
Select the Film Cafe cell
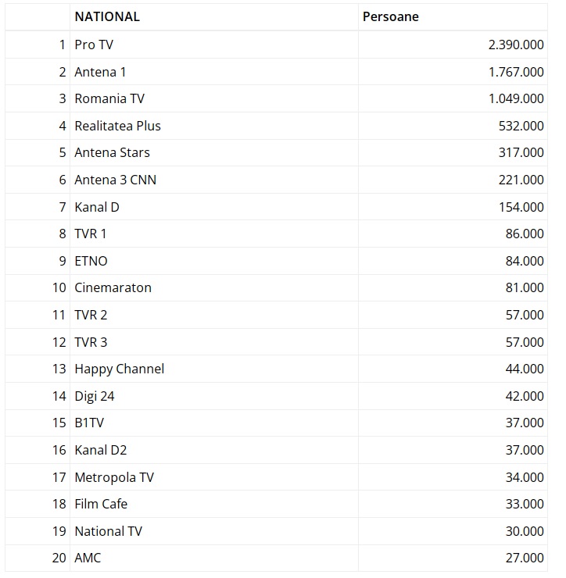click(x=101, y=504)
